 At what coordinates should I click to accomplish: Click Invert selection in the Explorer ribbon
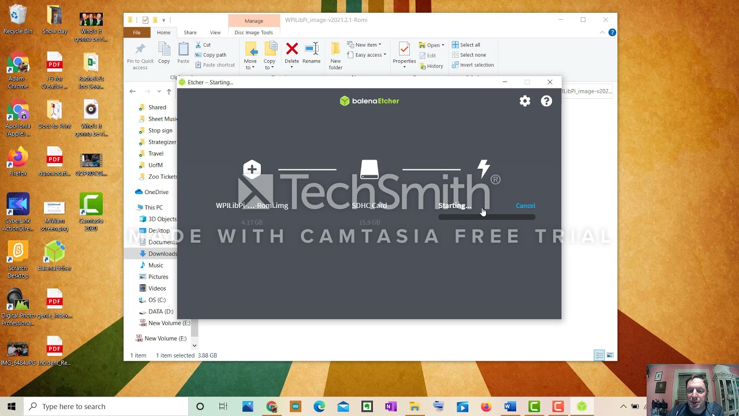point(473,65)
